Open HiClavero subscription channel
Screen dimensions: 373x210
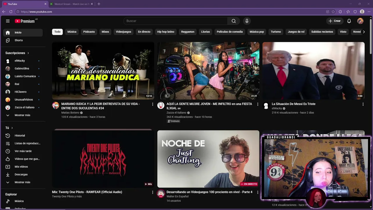click(x=23, y=92)
